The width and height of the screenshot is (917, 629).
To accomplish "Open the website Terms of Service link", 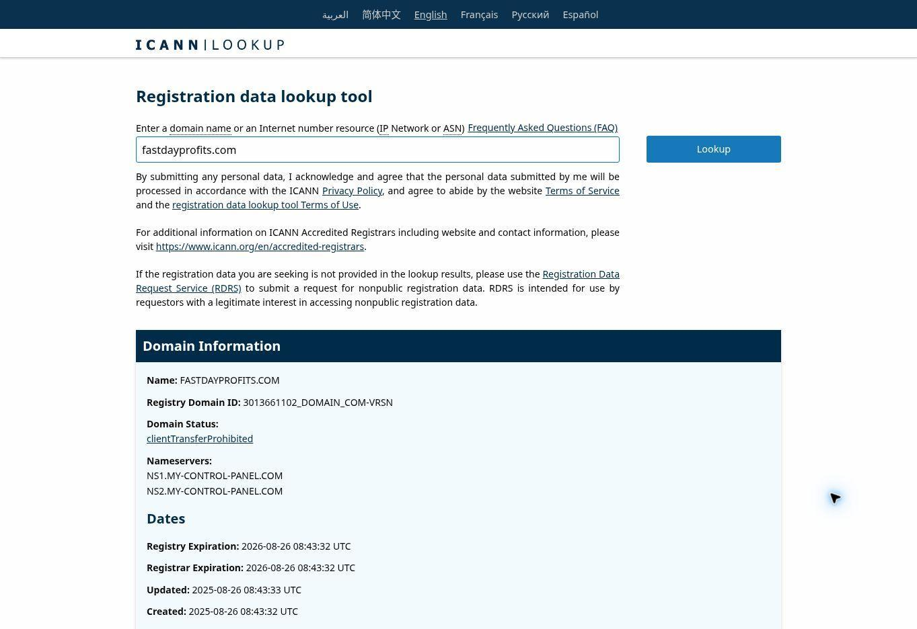I will (x=583, y=191).
